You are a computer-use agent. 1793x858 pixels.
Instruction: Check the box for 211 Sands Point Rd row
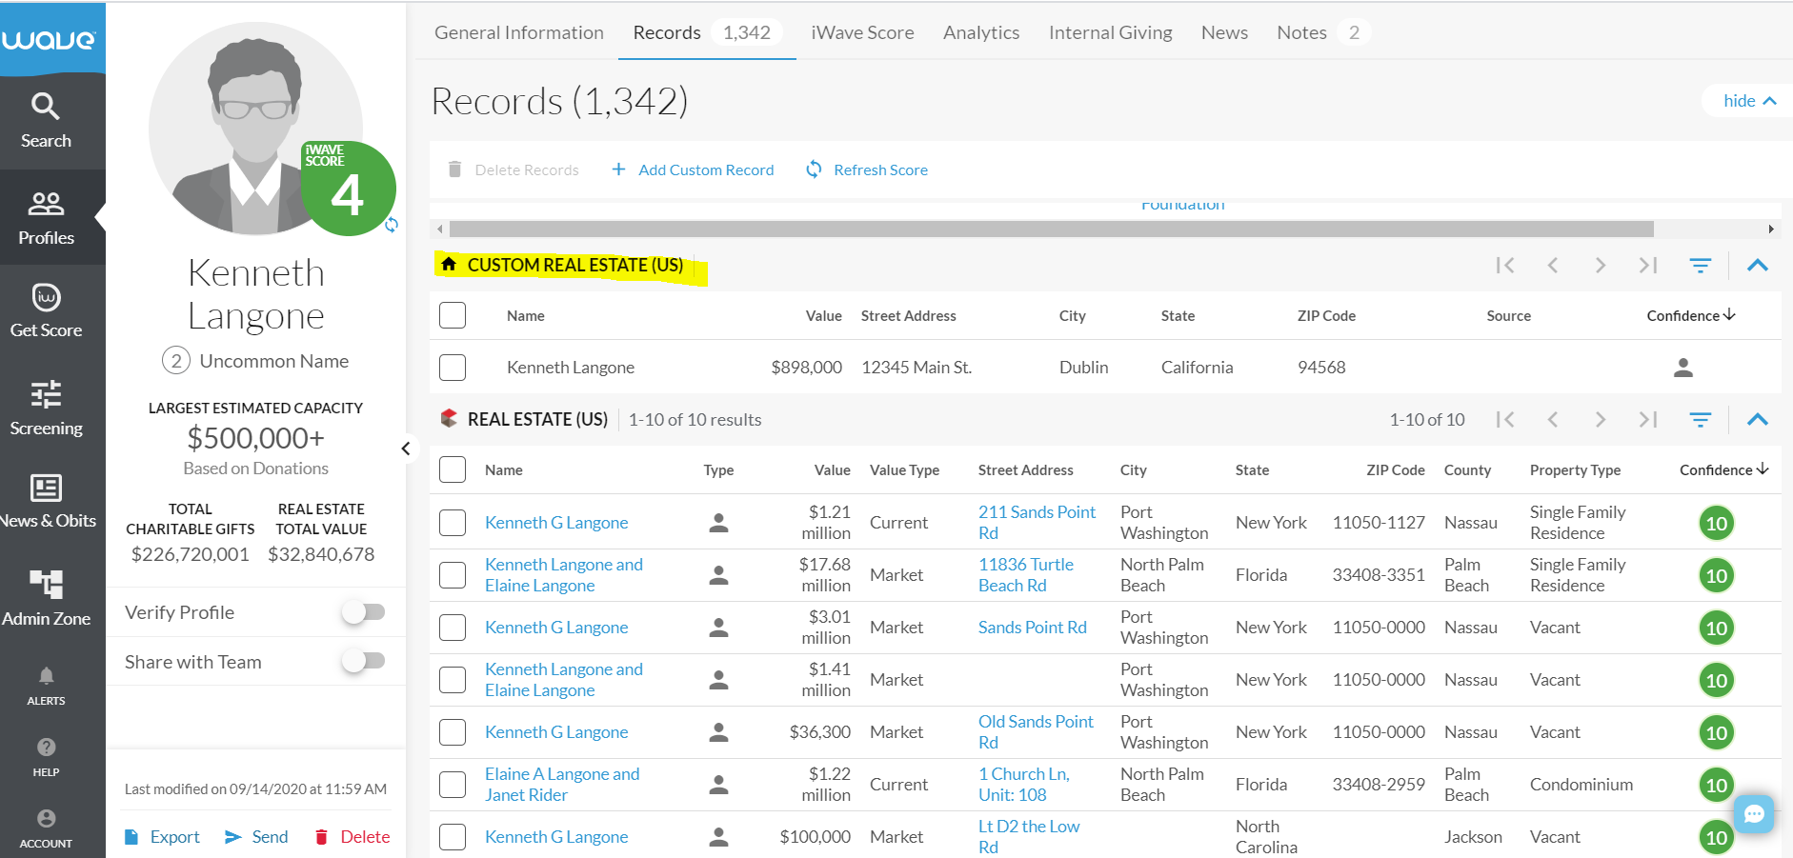point(453,523)
